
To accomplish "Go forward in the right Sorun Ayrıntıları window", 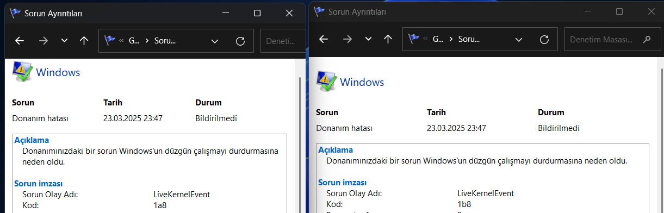I will click(348, 39).
